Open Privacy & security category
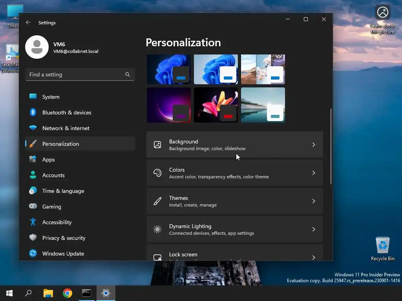This screenshot has width=402, height=301. (x=80, y=238)
